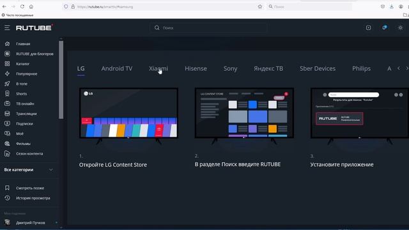Viewport: 409px width, 230px height.
Task: Click the browser Поиск search box
Action: (309, 6)
